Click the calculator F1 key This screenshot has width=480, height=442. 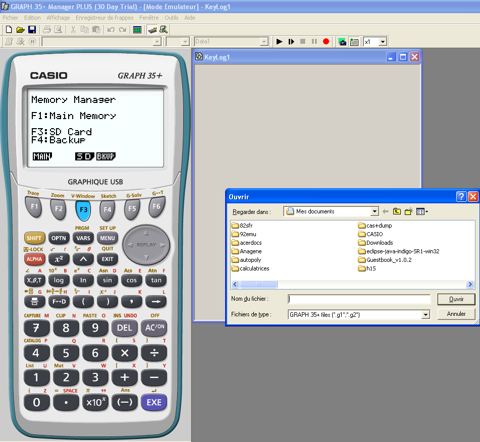click(x=34, y=207)
